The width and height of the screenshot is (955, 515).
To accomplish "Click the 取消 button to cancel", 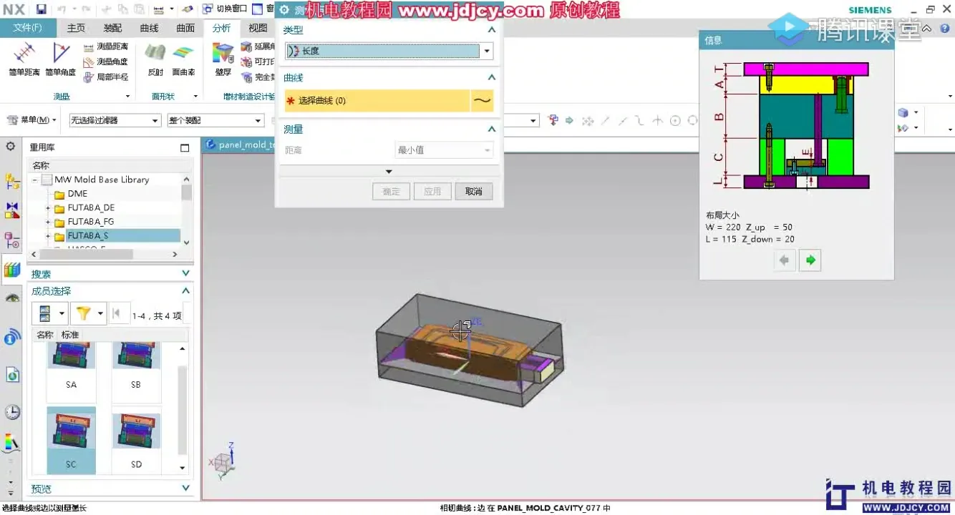I will coord(474,191).
